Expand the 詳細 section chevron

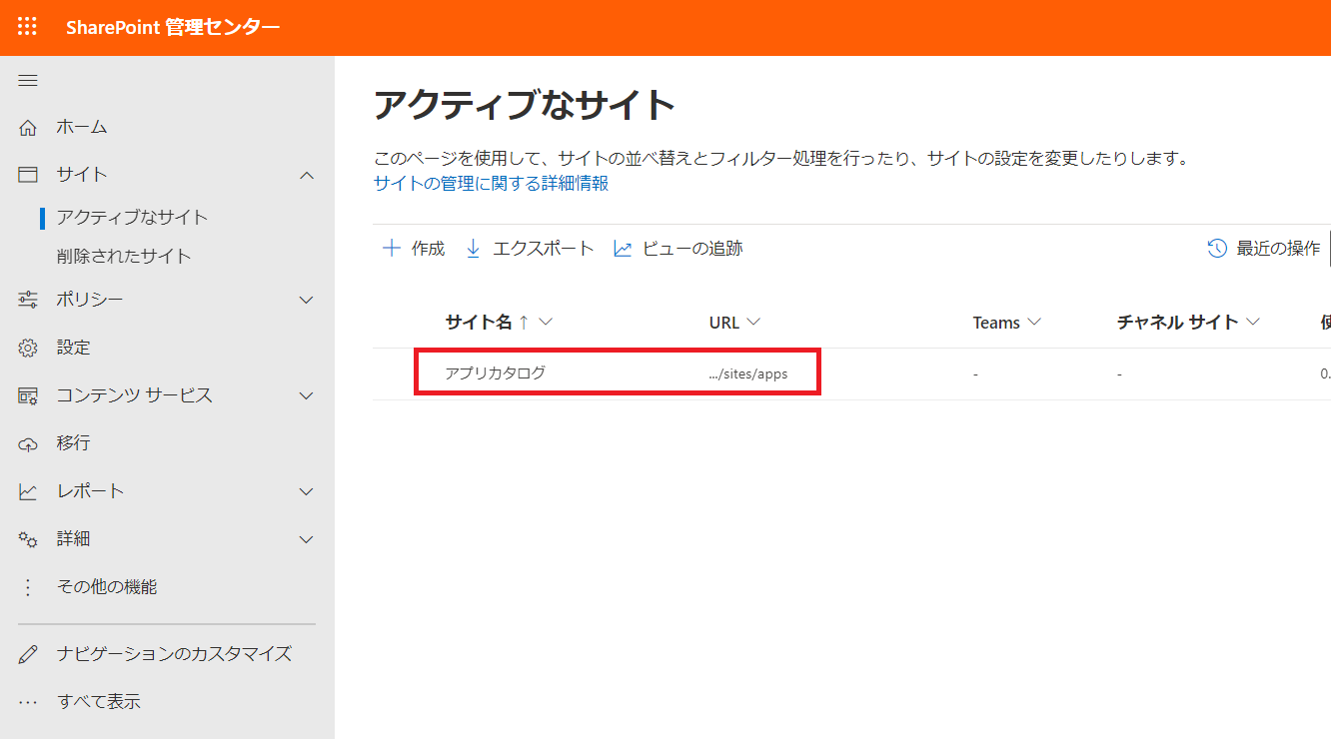point(307,539)
